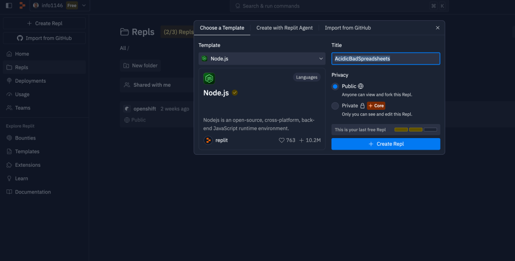Click the Home house icon

coord(9,54)
